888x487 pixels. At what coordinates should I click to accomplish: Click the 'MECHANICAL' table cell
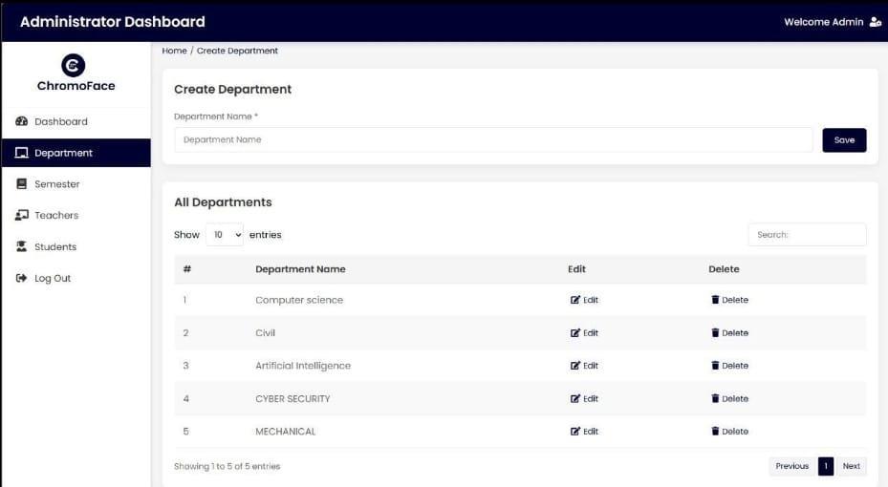286,431
